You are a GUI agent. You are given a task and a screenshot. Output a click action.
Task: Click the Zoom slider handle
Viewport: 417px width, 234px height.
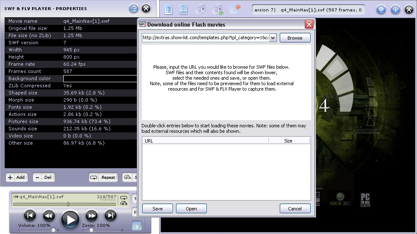(x=91, y=230)
